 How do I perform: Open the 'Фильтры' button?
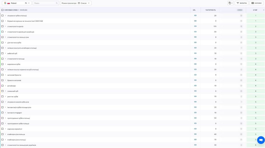tap(242, 3)
